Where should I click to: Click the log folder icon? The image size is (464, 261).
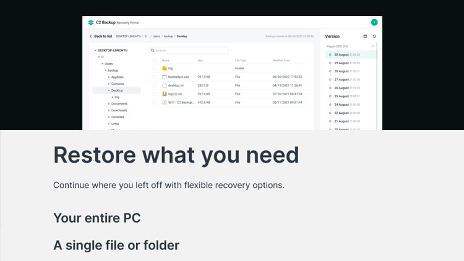click(165, 68)
